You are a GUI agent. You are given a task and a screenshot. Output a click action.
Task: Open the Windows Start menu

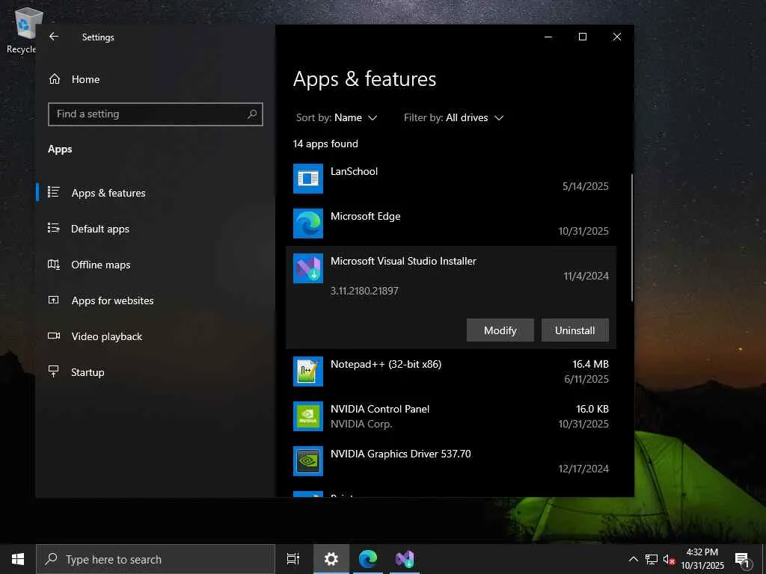point(18,559)
